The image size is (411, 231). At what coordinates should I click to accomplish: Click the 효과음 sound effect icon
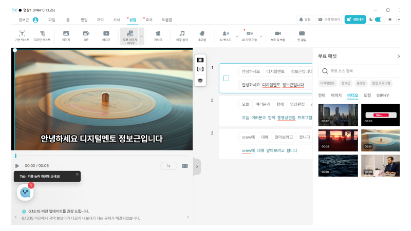(202, 35)
